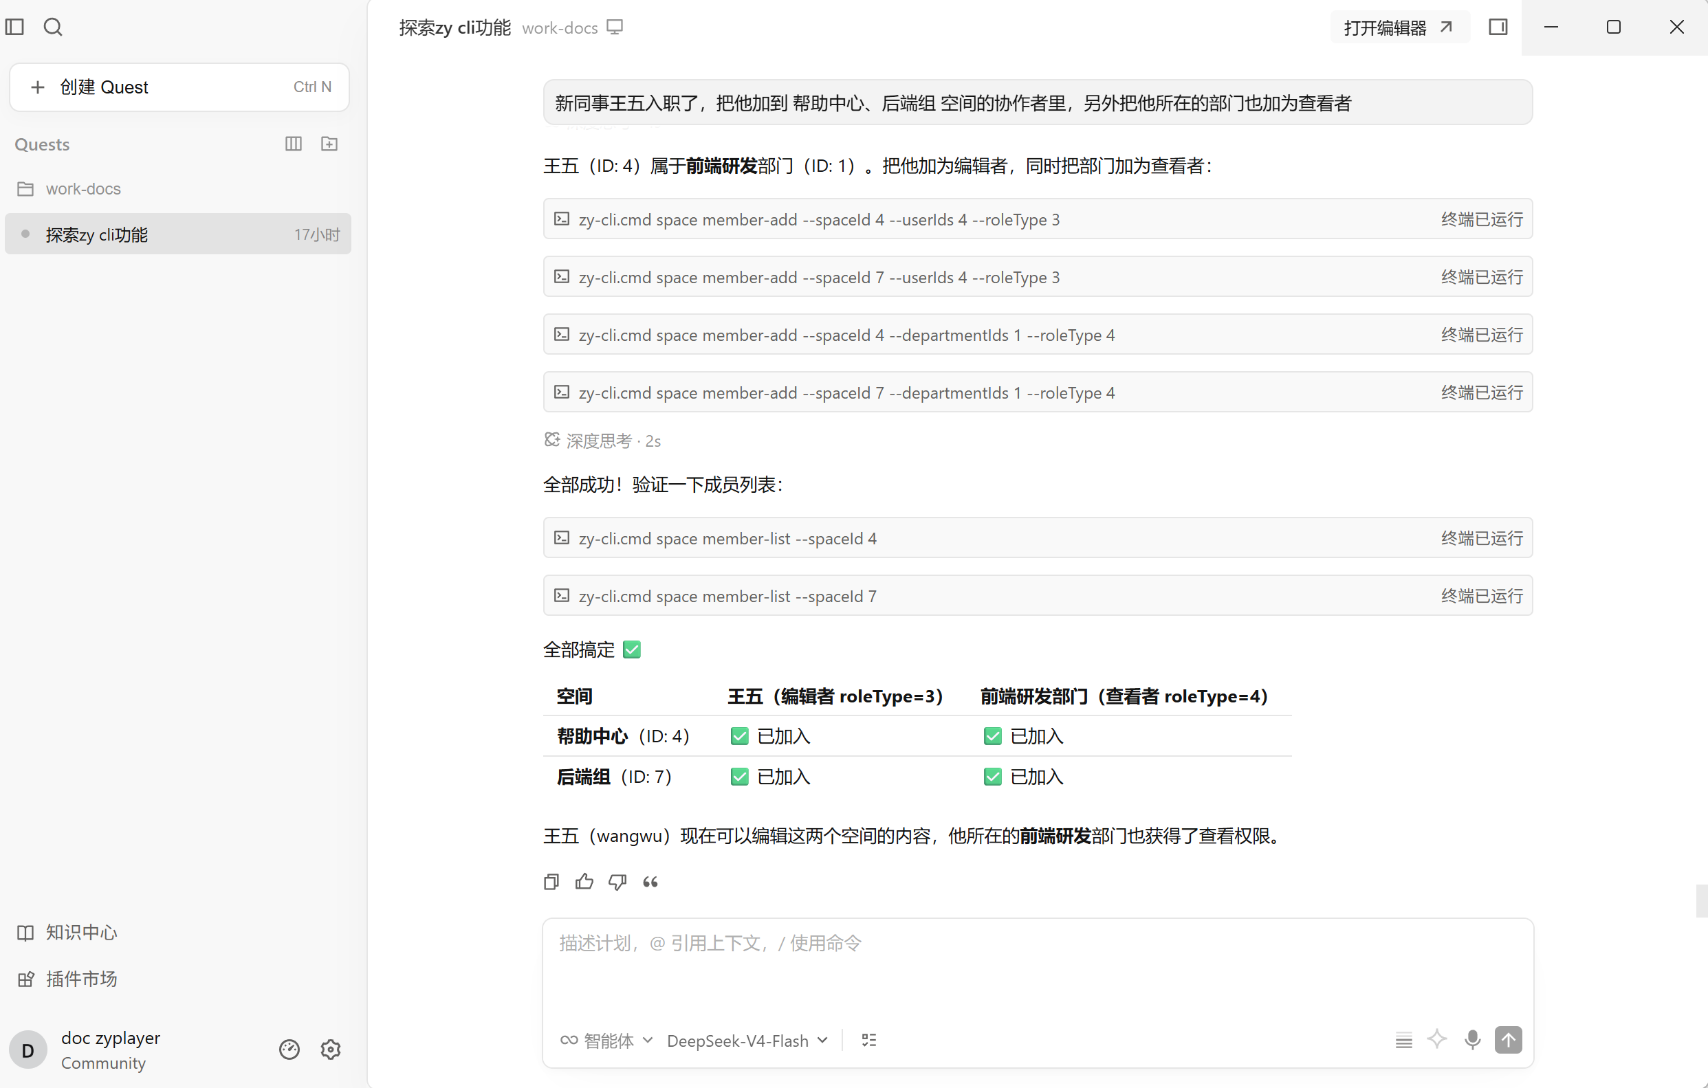
Task: Click the chat vertical scrollbar thumb
Action: (x=1702, y=900)
